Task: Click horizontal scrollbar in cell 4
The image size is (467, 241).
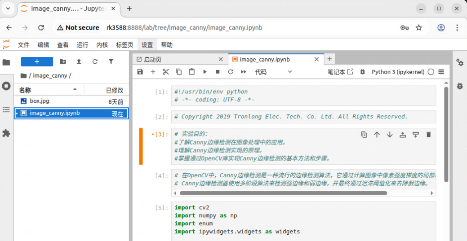Action: [x=283, y=193]
